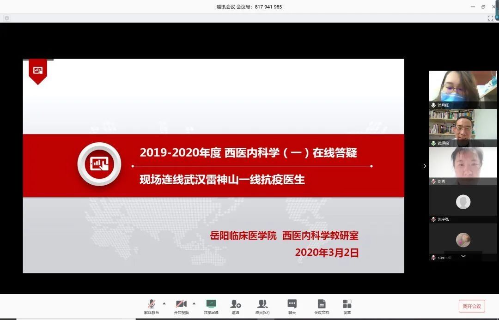Unmute the microphone (解除静音)

pos(151,305)
